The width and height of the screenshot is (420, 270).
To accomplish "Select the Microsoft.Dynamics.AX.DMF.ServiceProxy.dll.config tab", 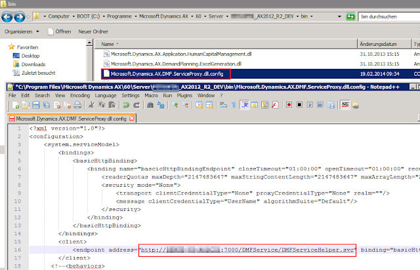I will (x=71, y=119).
